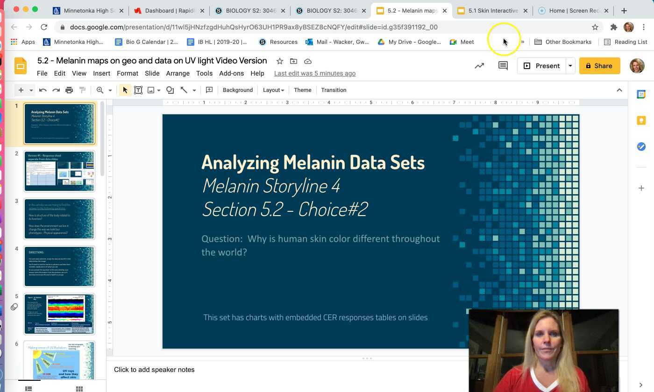654x392 pixels.
Task: Click the Last edit was 5 minutes ago link
Action: click(x=314, y=73)
